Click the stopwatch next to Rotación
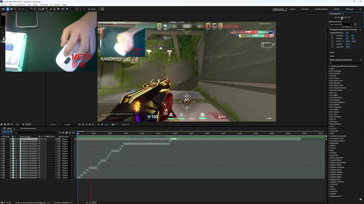Viewport: 364px width, 204px height. (332, 44)
